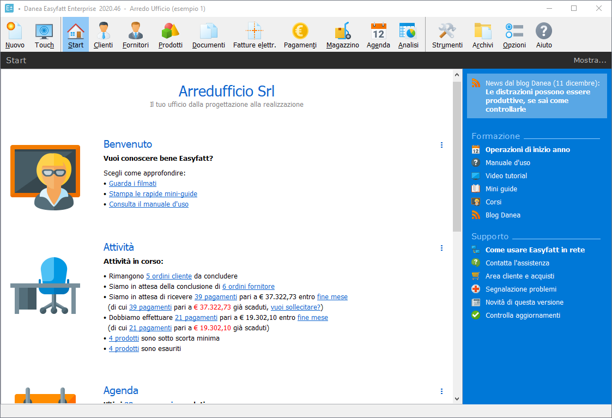Open the Analisi charts section
Viewport: 612px width, 418px height.
[408, 35]
